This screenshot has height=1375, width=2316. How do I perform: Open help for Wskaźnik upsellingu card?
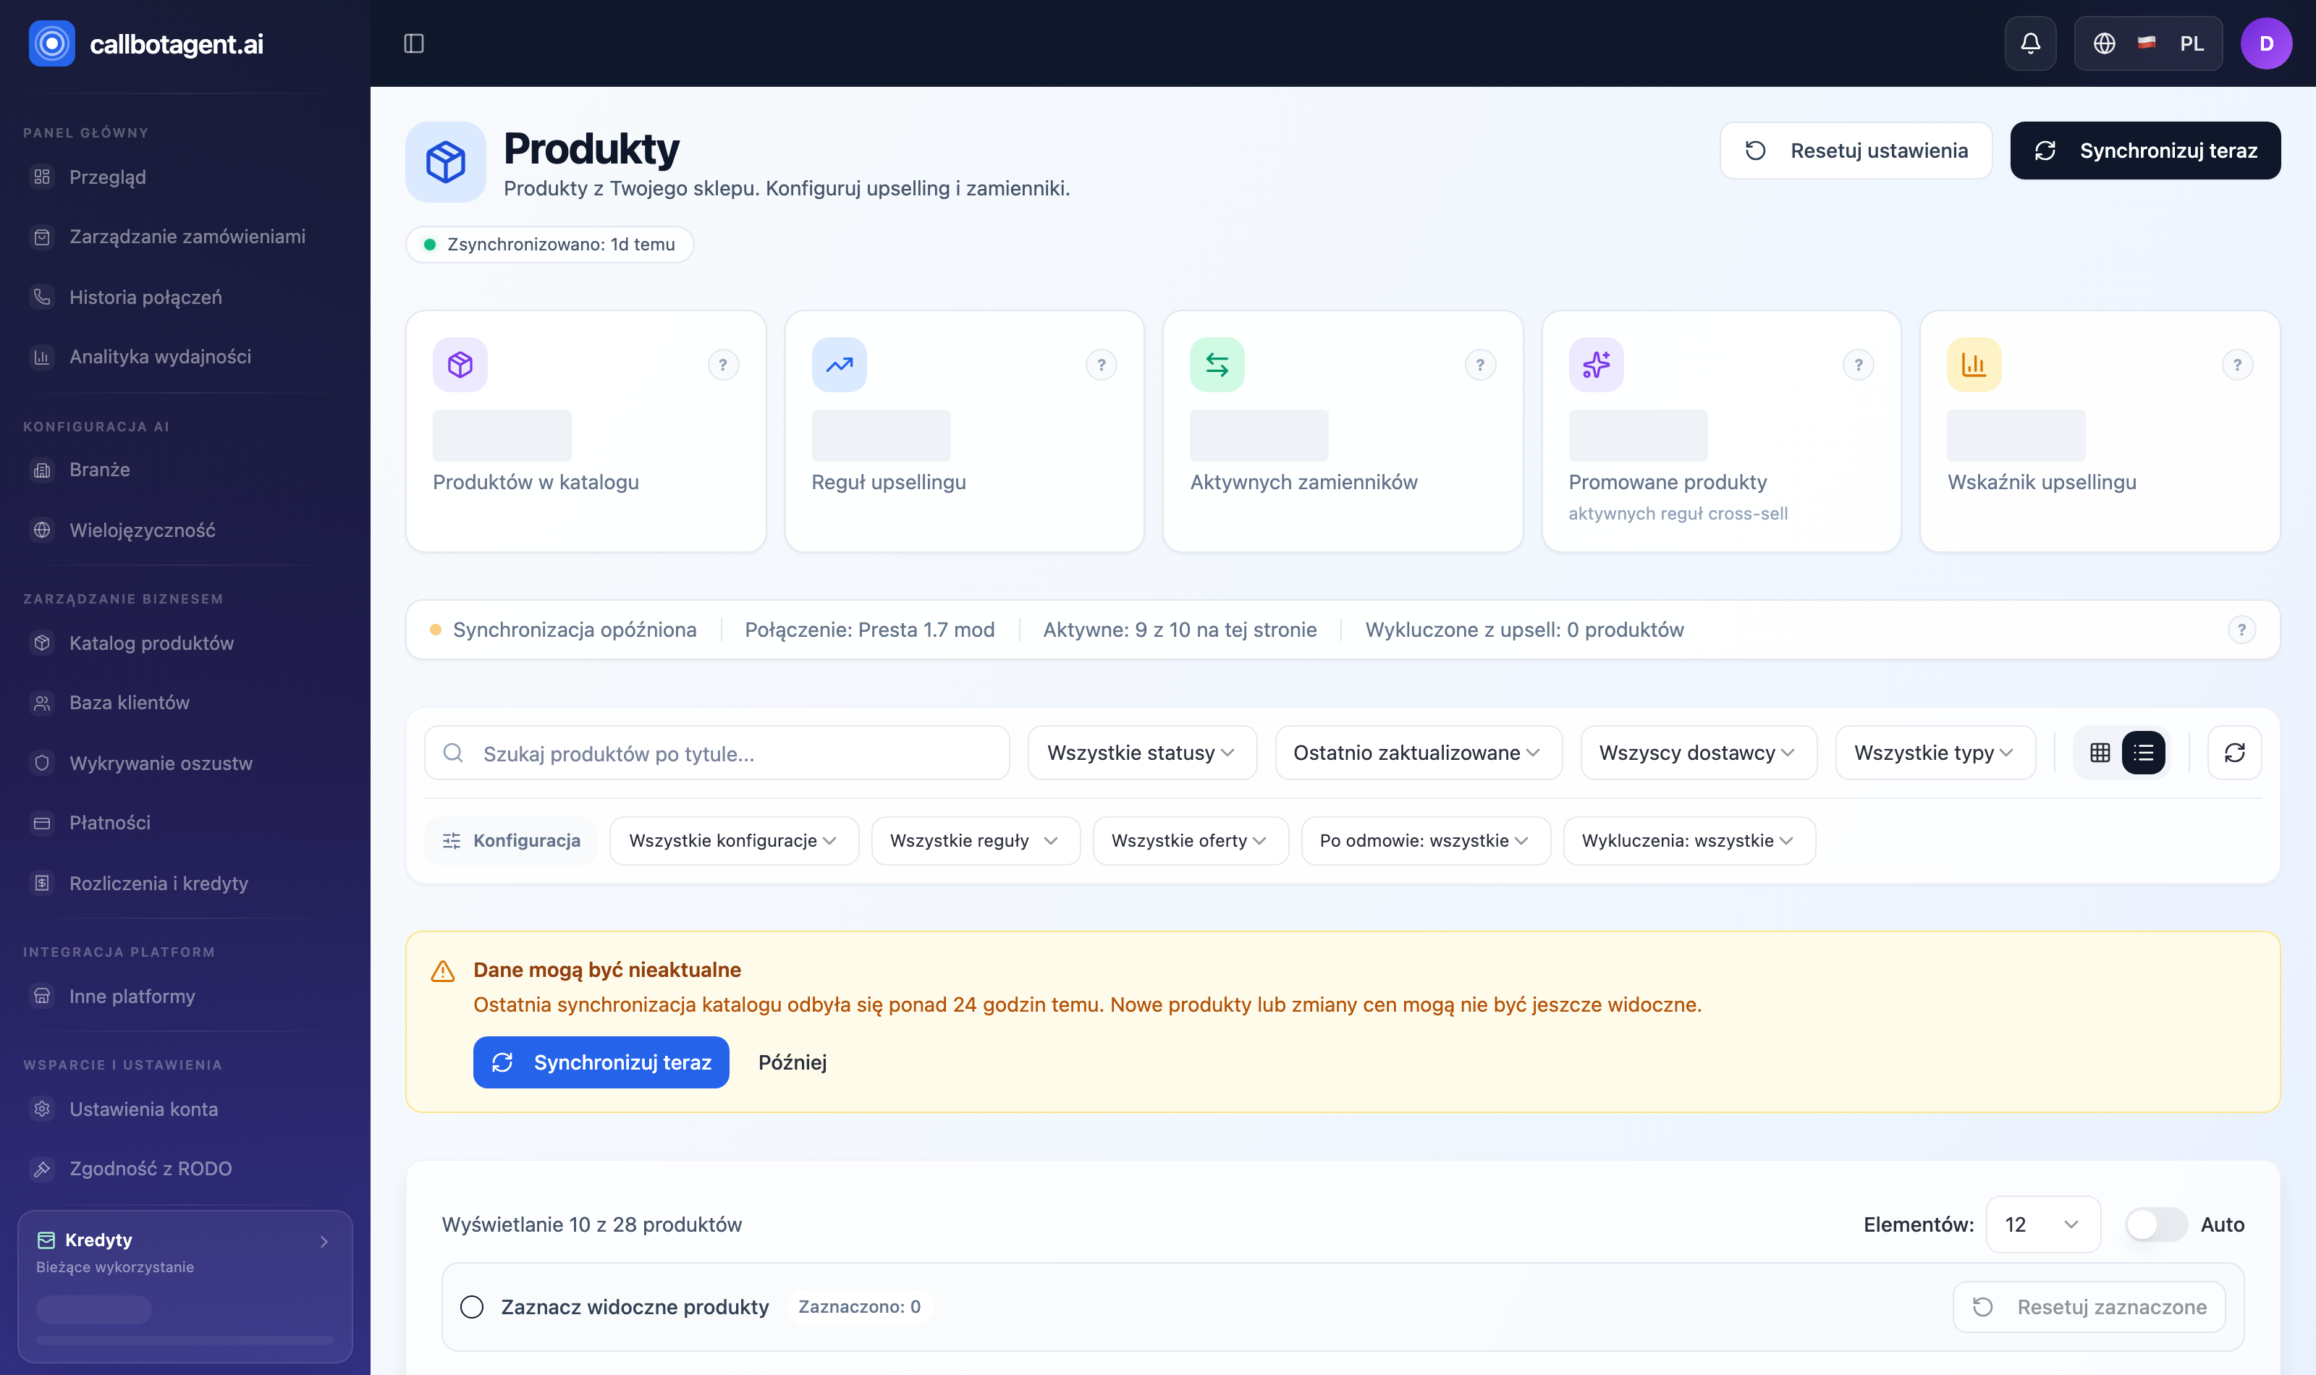coord(2237,365)
